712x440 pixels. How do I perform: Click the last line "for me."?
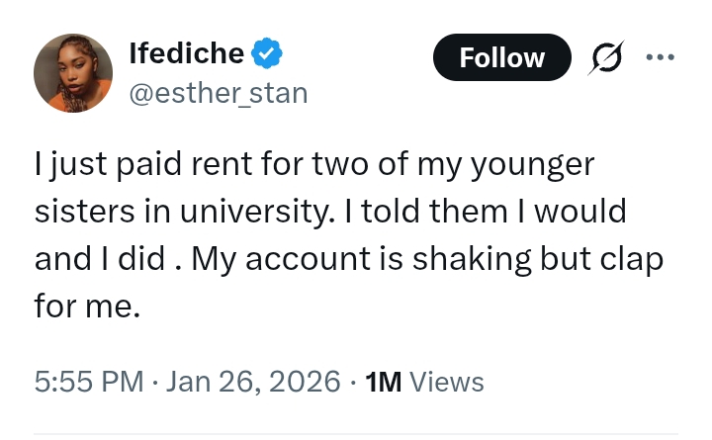[x=88, y=307]
